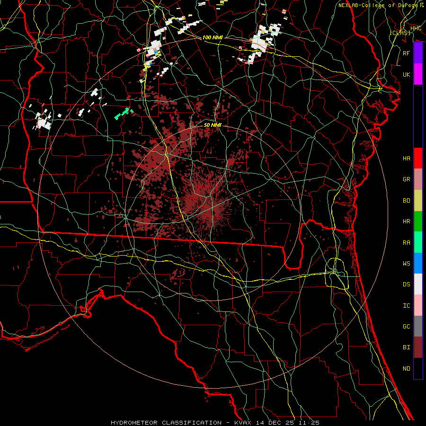
Task: Click the UK magenta legend swatch
Action: [418, 74]
